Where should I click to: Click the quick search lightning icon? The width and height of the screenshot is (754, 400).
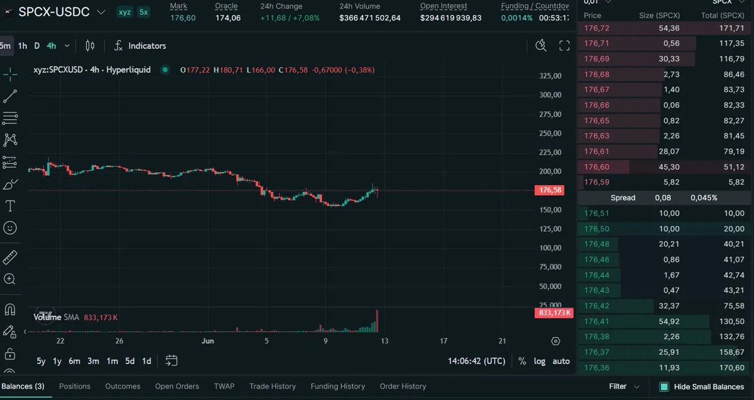point(541,45)
